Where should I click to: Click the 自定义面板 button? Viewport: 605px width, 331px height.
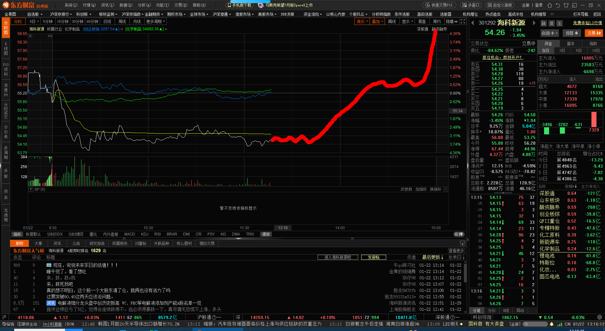(x=500, y=5)
